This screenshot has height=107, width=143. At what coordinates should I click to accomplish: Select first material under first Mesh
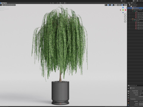pos(139,13)
